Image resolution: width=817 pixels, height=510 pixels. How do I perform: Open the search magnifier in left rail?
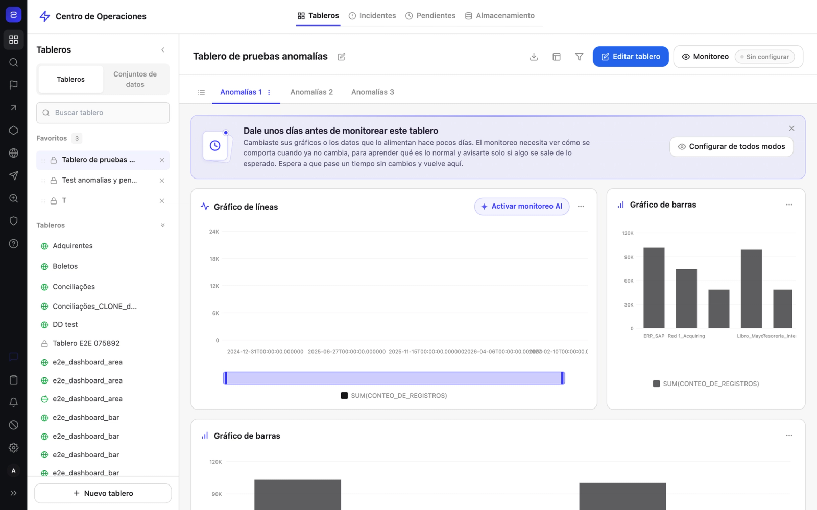14,62
